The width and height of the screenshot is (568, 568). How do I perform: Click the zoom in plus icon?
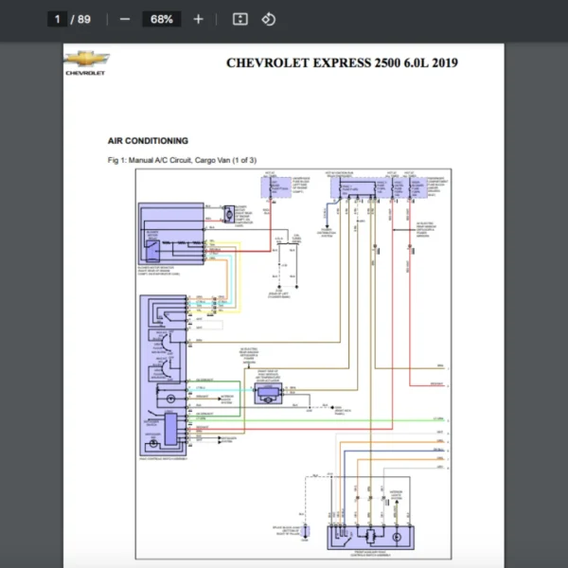[198, 19]
